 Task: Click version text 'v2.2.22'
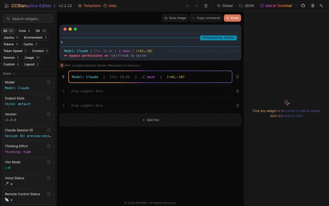(65, 6)
